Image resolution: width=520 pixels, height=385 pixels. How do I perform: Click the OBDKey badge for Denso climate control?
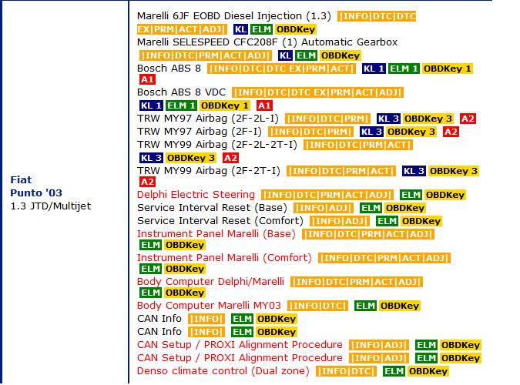click(x=427, y=371)
